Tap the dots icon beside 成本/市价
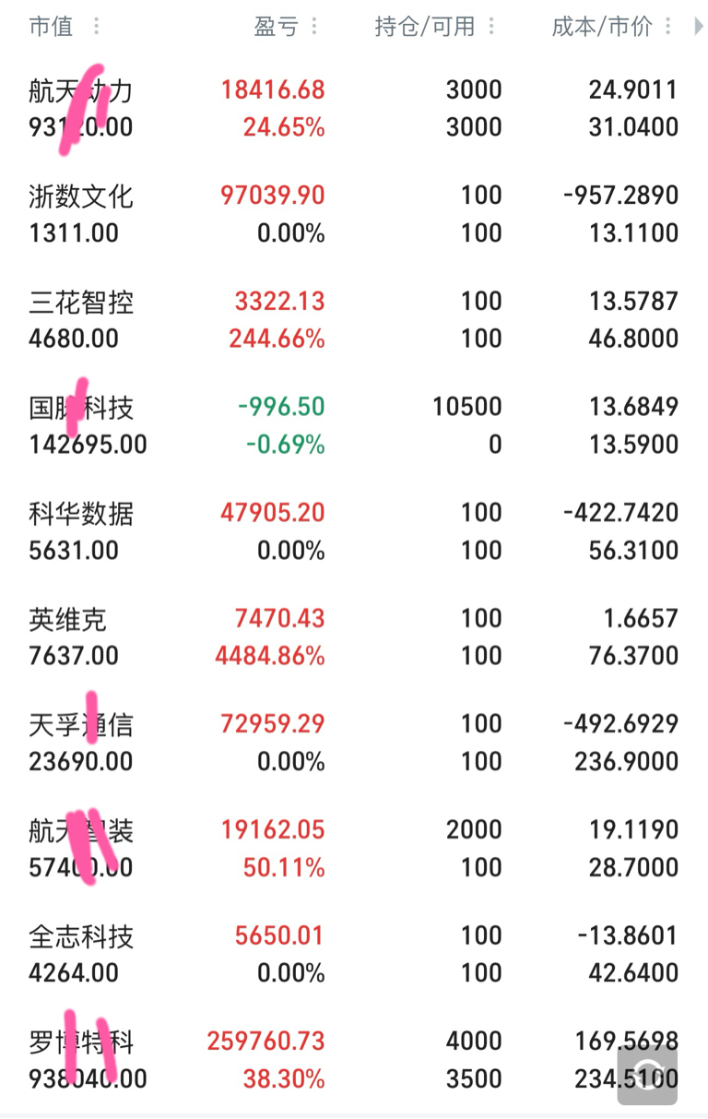The width and height of the screenshot is (708, 1119). [x=668, y=27]
